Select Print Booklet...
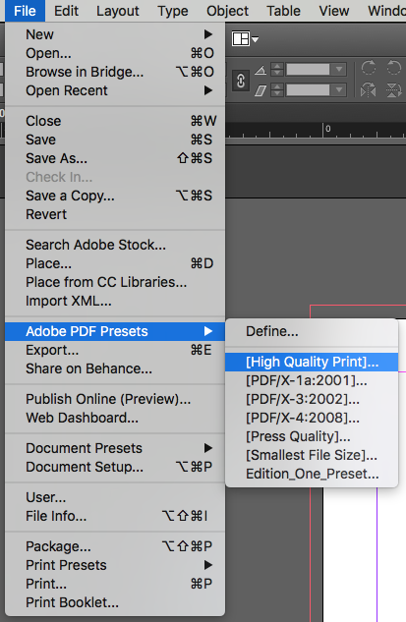 tap(115, 602)
